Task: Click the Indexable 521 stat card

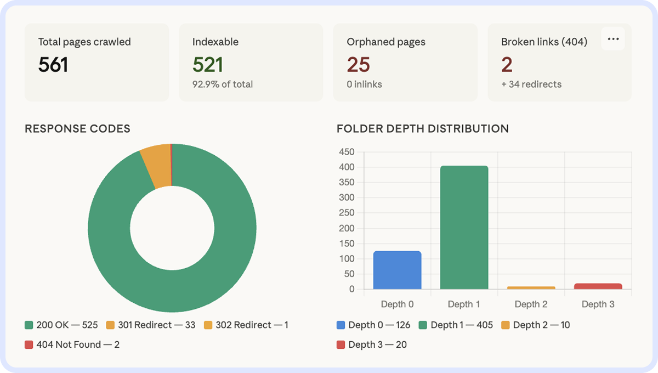Action: tap(251, 62)
